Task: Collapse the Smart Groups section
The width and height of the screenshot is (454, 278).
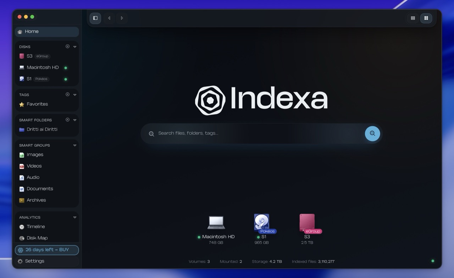Action: (75, 145)
